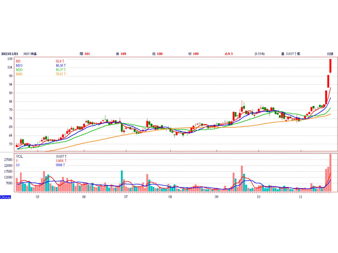This screenshot has width=338, height=253.
Task: Click the percent change (9.55%) value
Action: pyautogui.click(x=259, y=54)
